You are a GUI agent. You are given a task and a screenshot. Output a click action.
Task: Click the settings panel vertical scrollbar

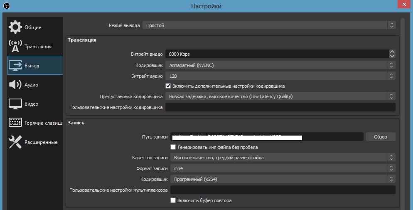pos(402,113)
